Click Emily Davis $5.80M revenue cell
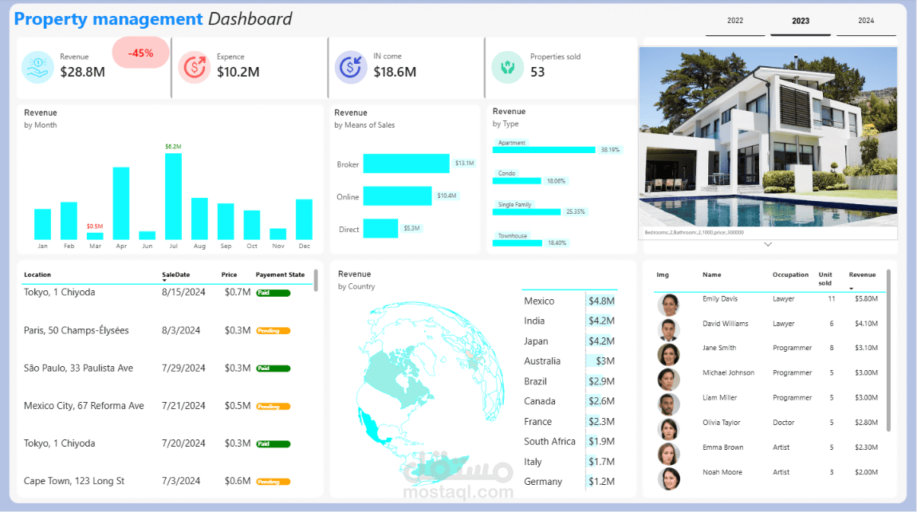 click(866, 298)
